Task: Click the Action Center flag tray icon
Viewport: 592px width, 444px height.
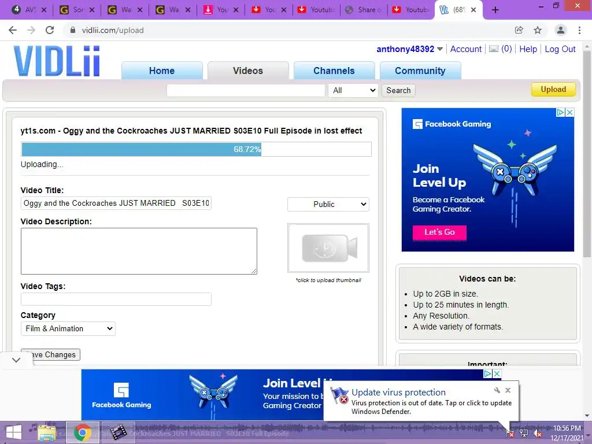Action: click(510, 433)
